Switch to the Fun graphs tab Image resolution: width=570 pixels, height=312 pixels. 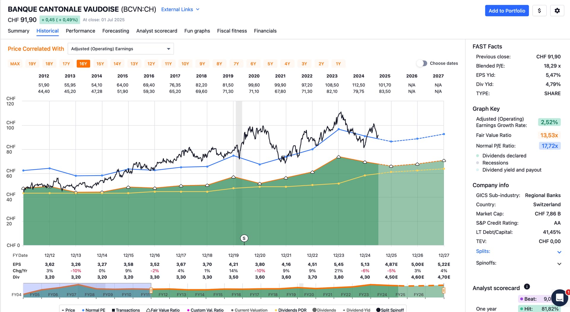[197, 31]
